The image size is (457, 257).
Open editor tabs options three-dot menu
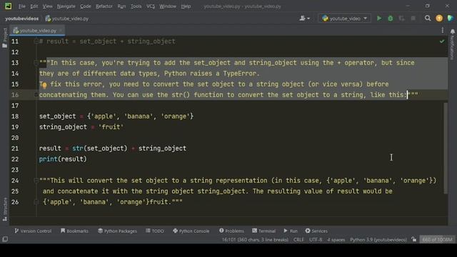click(443, 30)
